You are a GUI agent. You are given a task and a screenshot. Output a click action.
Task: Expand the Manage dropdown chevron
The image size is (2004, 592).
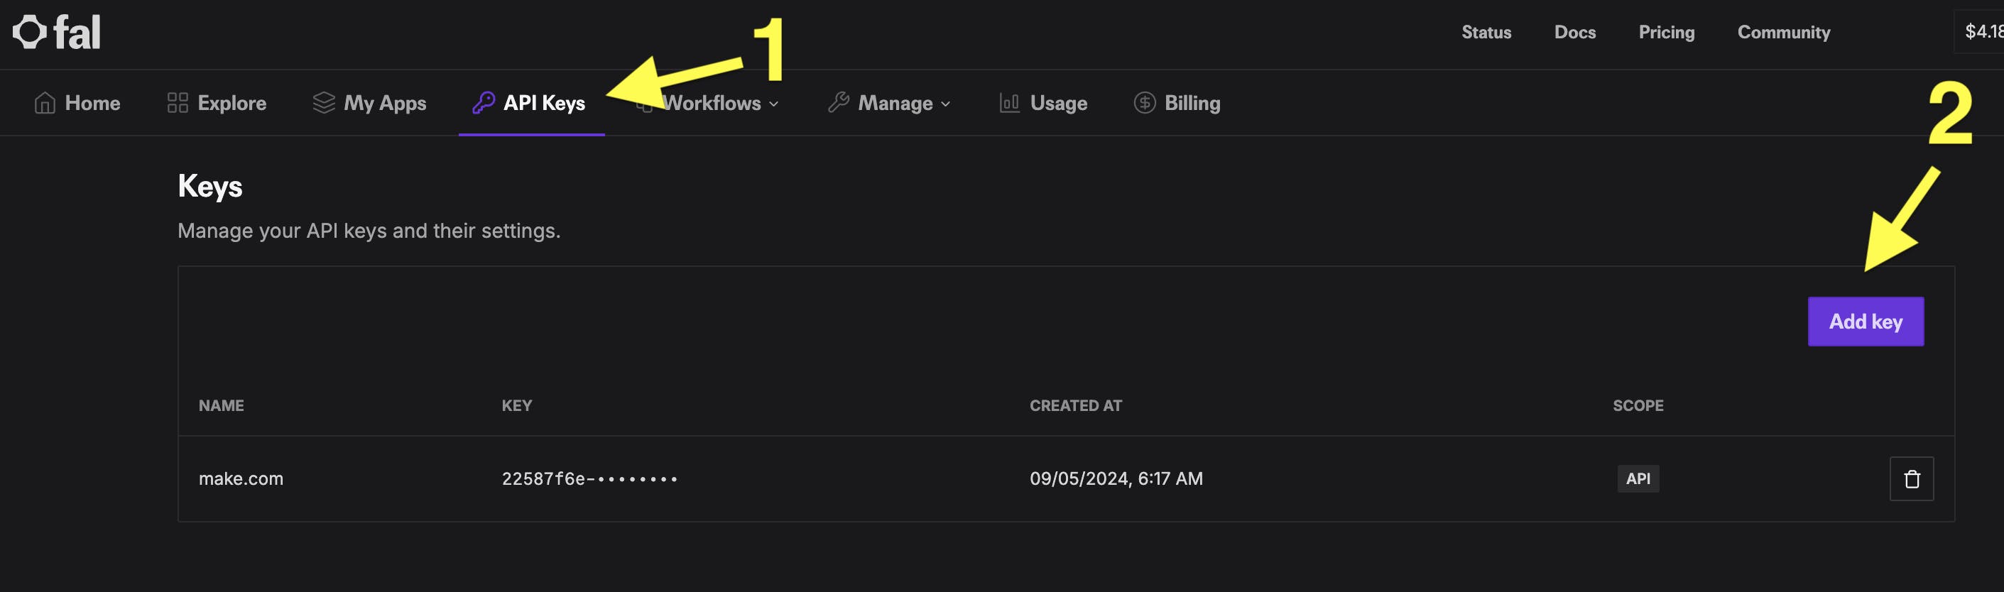[945, 104]
